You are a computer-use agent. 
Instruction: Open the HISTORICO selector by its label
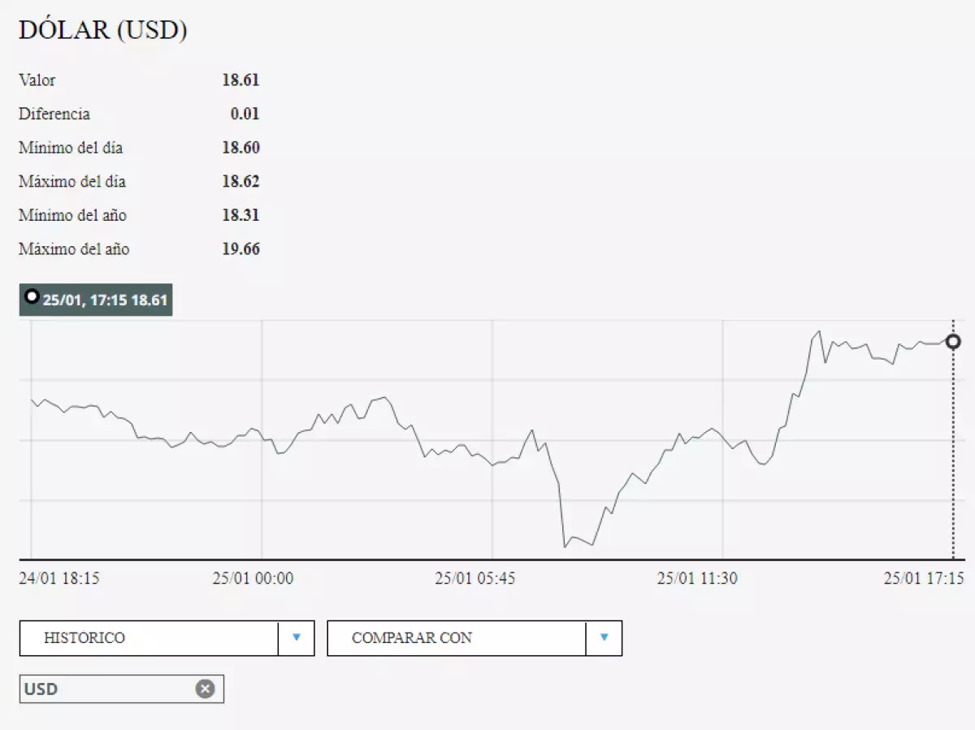point(84,637)
